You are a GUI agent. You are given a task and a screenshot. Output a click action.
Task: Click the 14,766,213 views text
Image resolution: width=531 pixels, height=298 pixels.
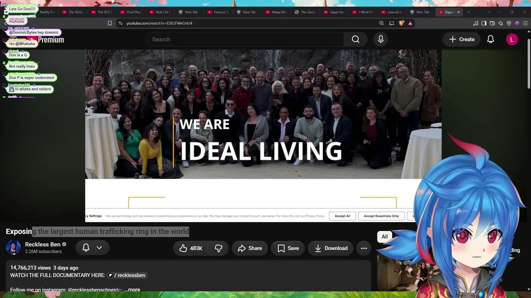click(30, 268)
